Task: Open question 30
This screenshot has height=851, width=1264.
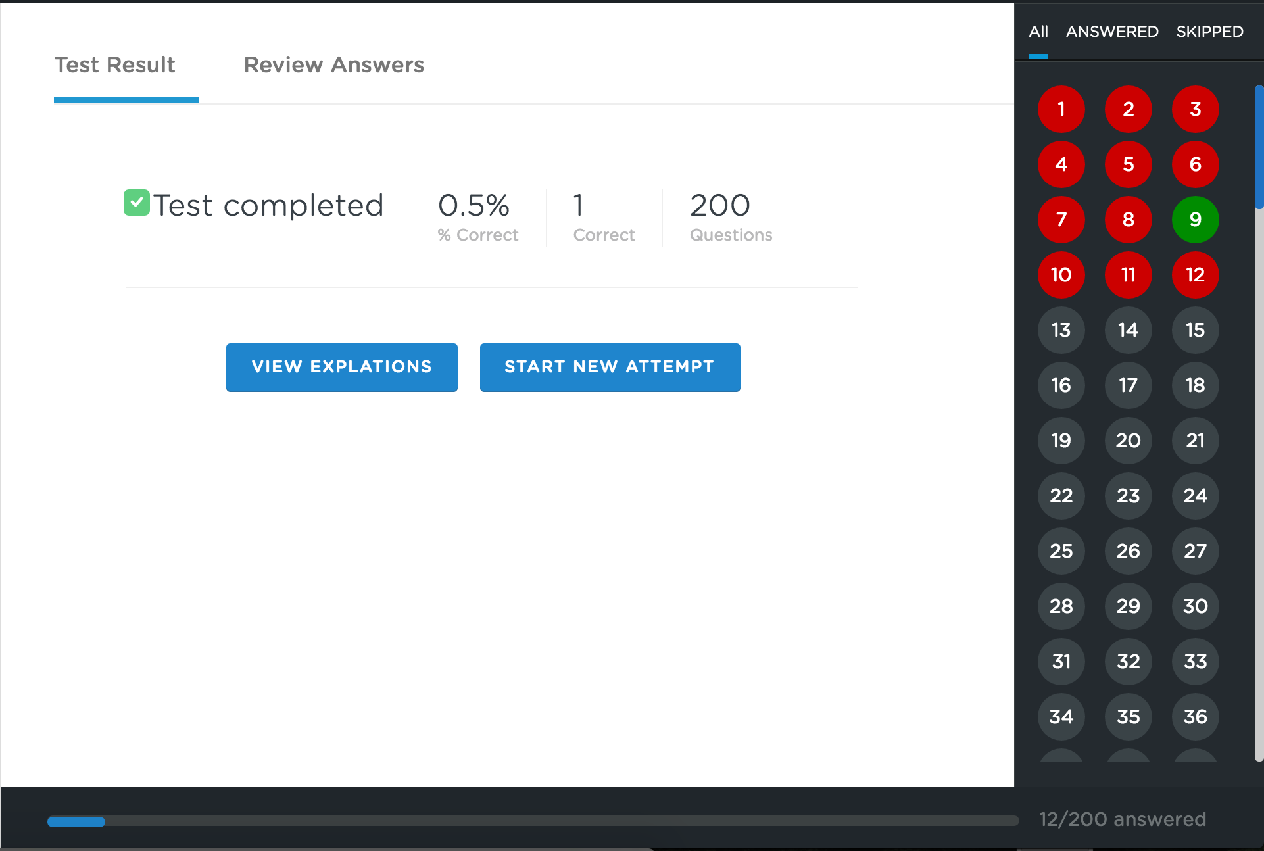Action: [1196, 606]
